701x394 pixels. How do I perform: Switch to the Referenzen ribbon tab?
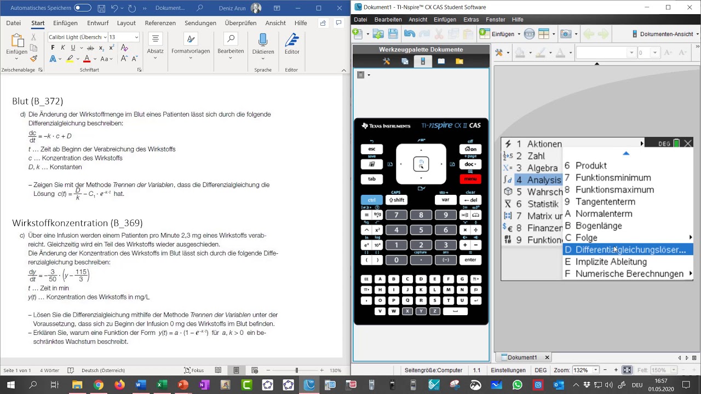[160, 23]
